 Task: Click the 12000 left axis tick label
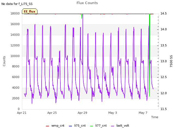tap(15, 46)
